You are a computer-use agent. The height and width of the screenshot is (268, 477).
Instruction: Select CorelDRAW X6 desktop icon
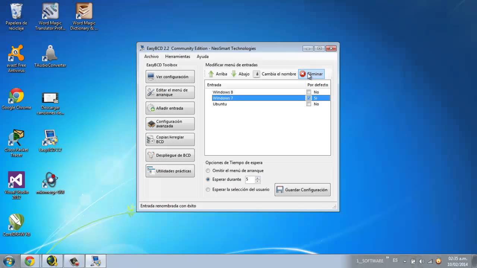click(x=16, y=225)
